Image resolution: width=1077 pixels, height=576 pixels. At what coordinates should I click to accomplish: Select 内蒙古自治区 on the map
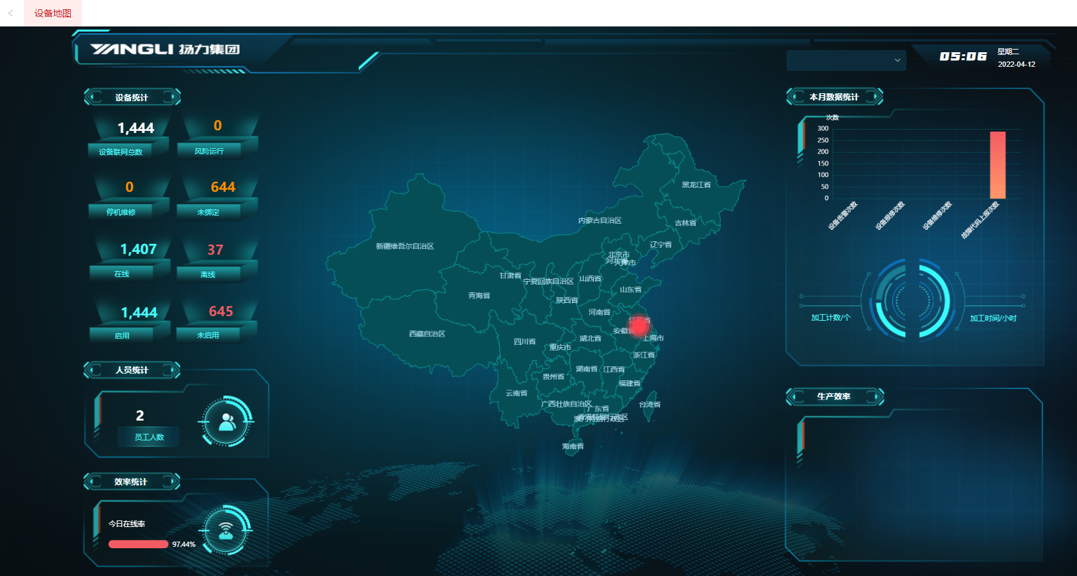point(600,220)
